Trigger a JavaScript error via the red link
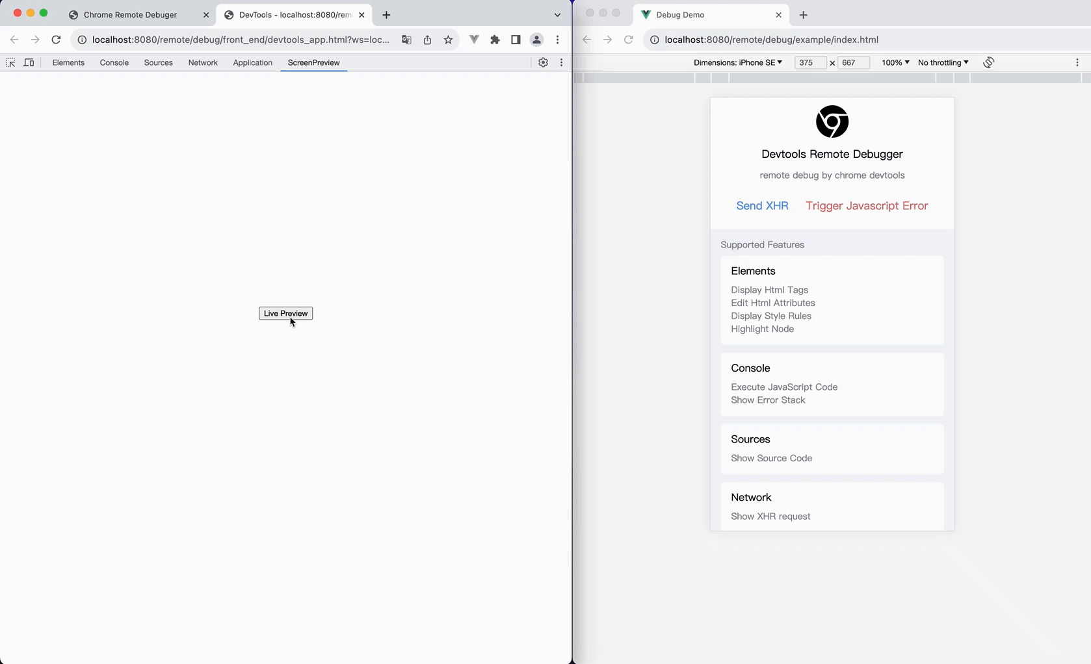Viewport: 1091px width, 664px height. point(866,205)
